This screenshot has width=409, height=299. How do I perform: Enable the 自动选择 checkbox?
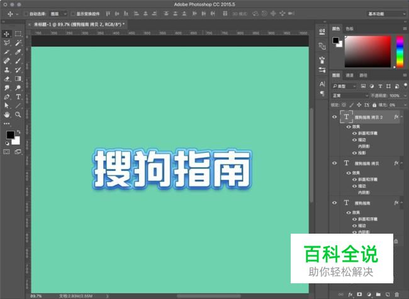pyautogui.click(x=26, y=14)
